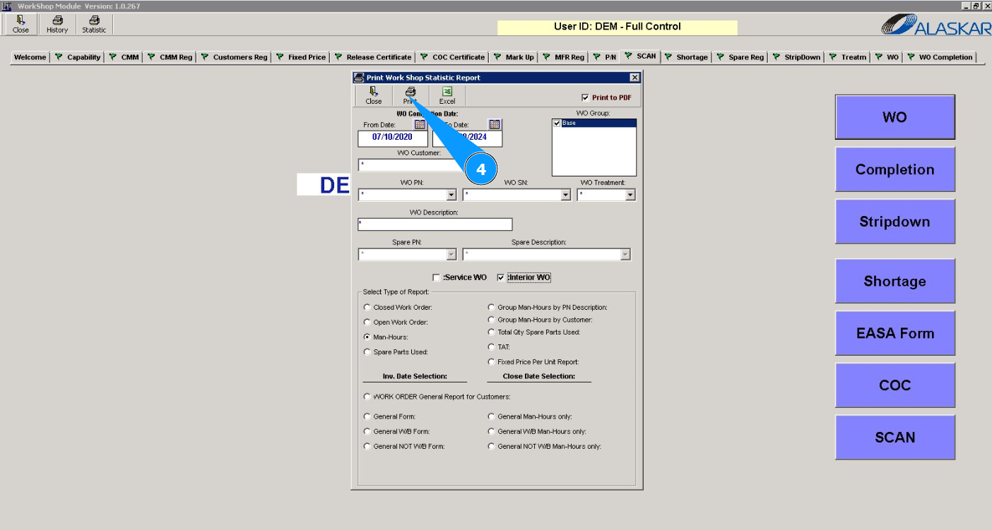
Task: Open the Fixed Price tab
Action: tap(300, 57)
